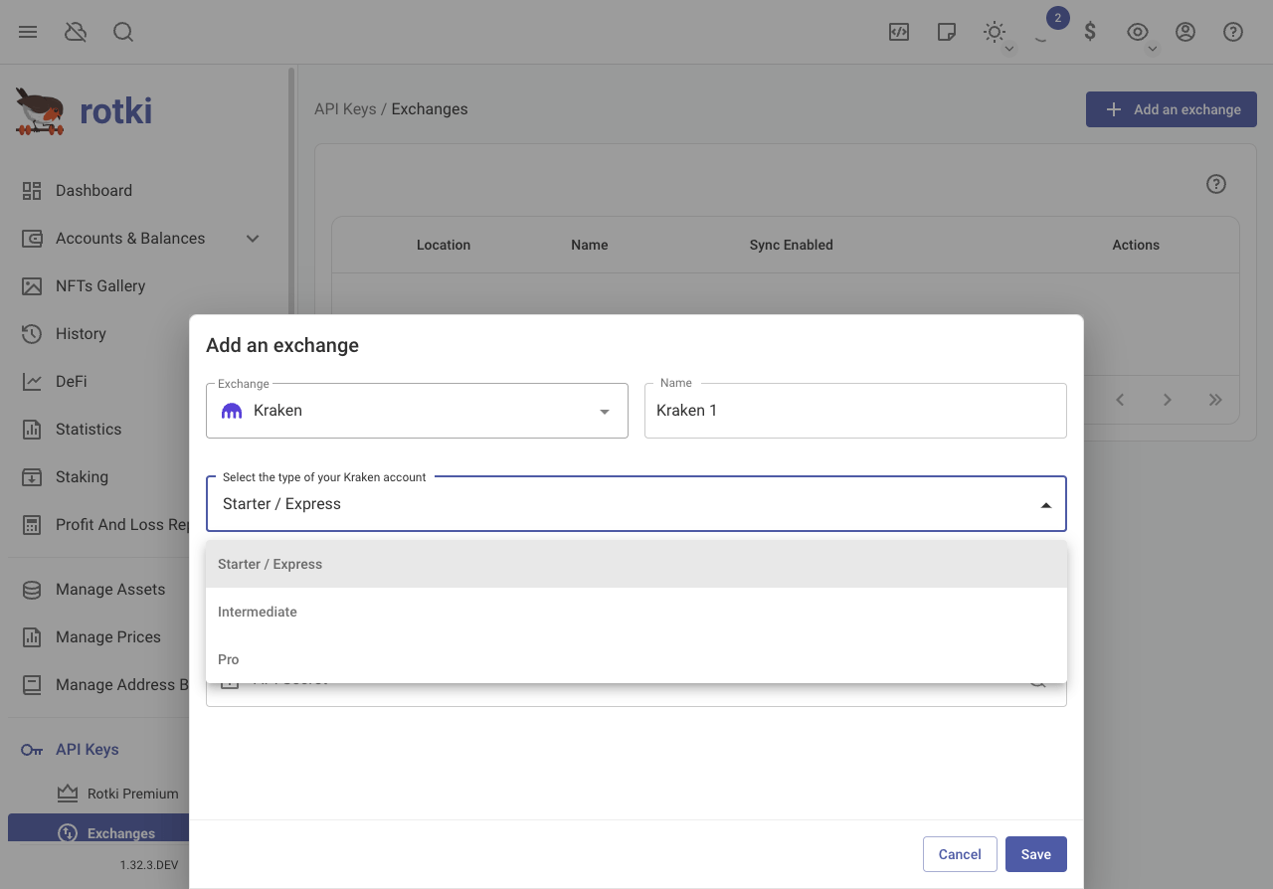The width and height of the screenshot is (1273, 889).
Task: Click the help icon in exchanges table card
Action: tap(1215, 184)
